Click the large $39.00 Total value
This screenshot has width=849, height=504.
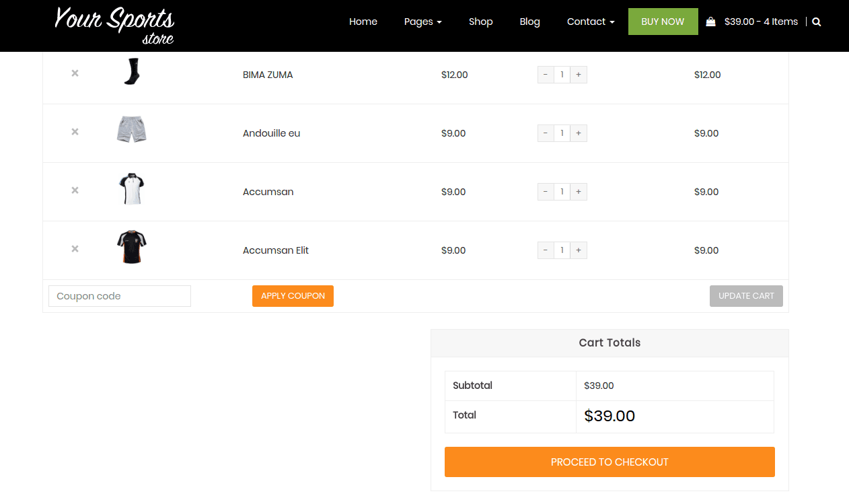click(x=610, y=416)
